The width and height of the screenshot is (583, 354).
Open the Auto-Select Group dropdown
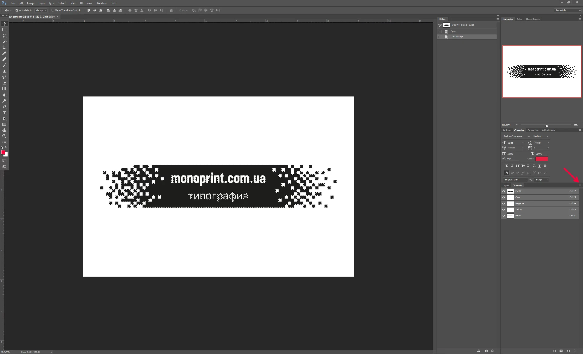coord(41,10)
